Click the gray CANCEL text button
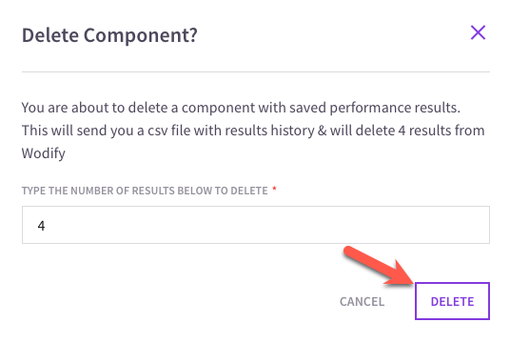This screenshot has height=343, width=510. point(362,302)
